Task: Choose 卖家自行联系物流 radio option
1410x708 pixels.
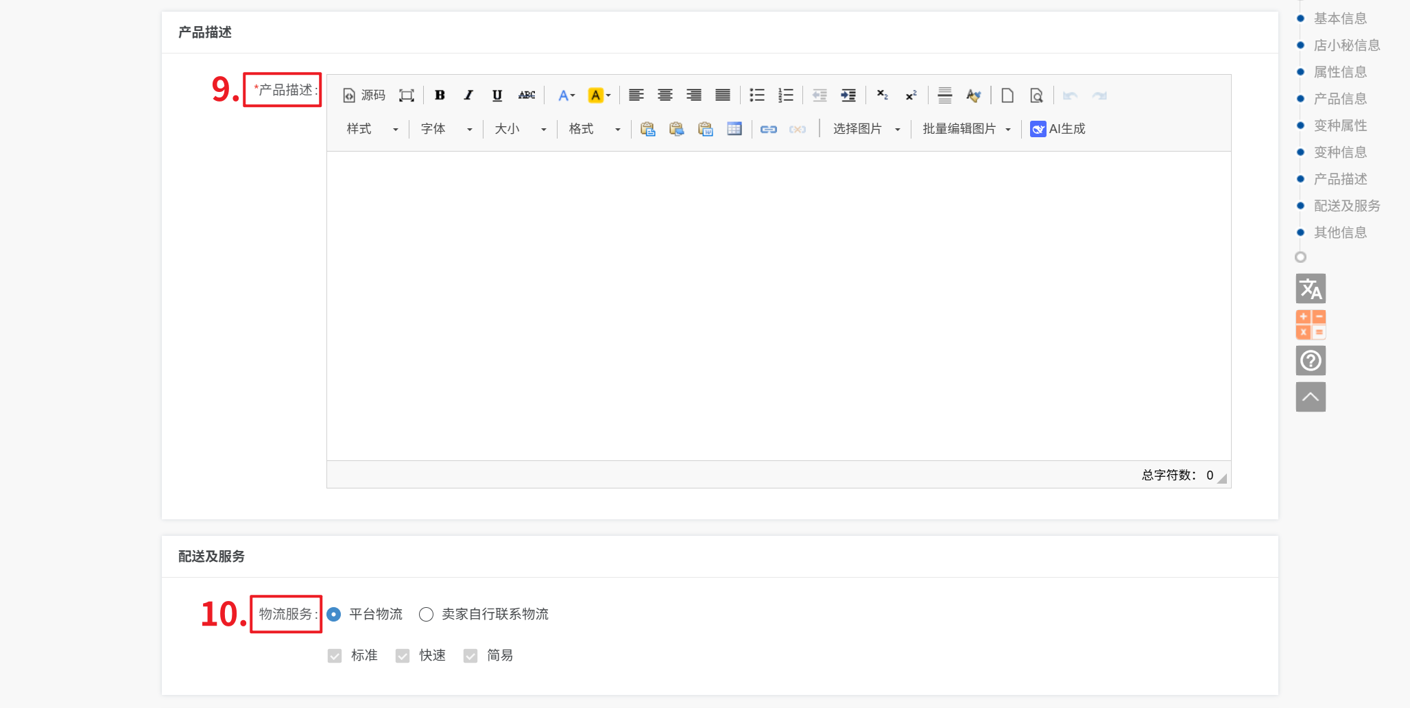Action: coord(427,615)
